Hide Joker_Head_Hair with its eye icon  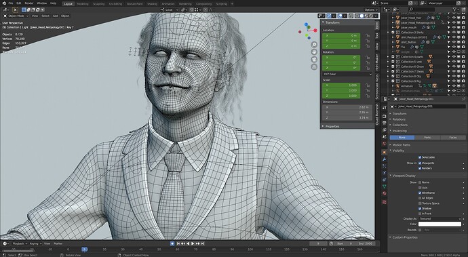(x=454, y=18)
